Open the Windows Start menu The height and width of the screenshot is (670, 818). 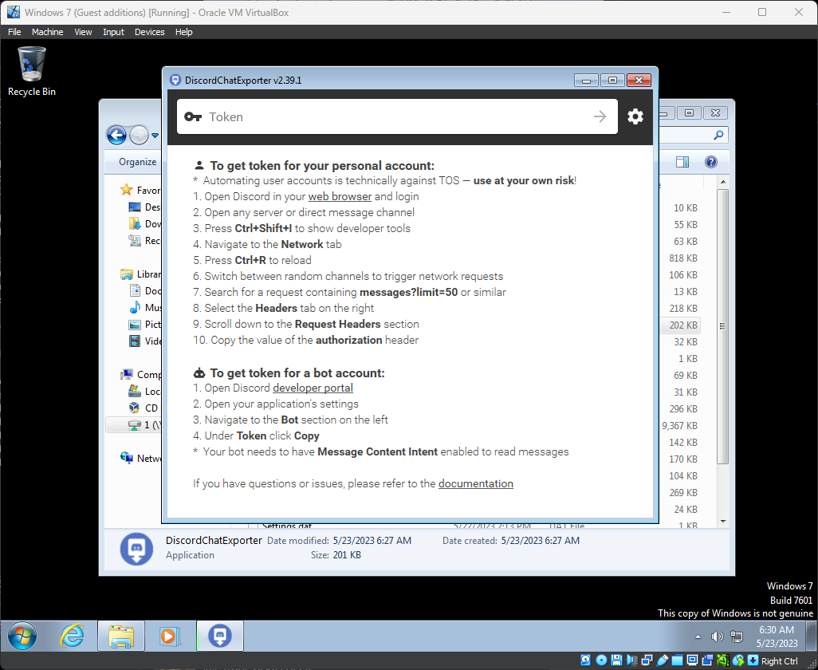click(x=22, y=636)
